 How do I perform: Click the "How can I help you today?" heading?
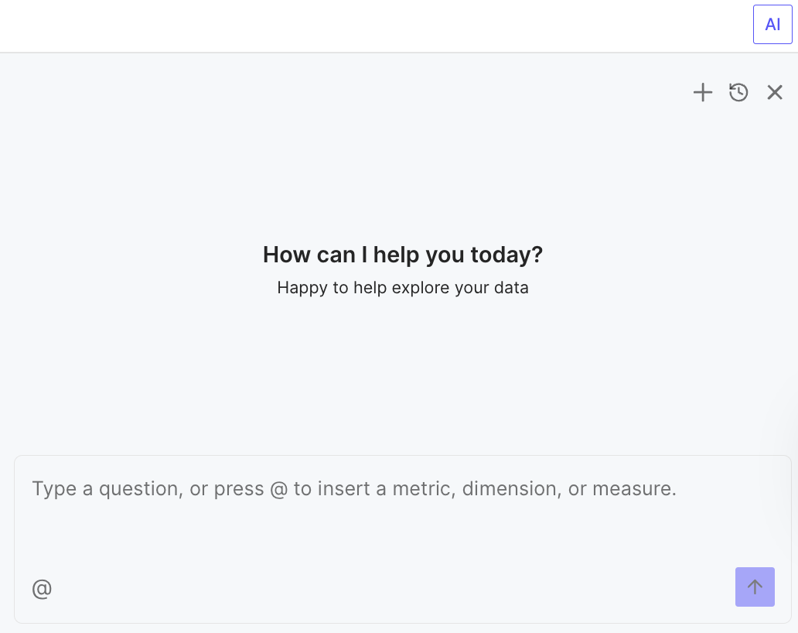coord(403,255)
